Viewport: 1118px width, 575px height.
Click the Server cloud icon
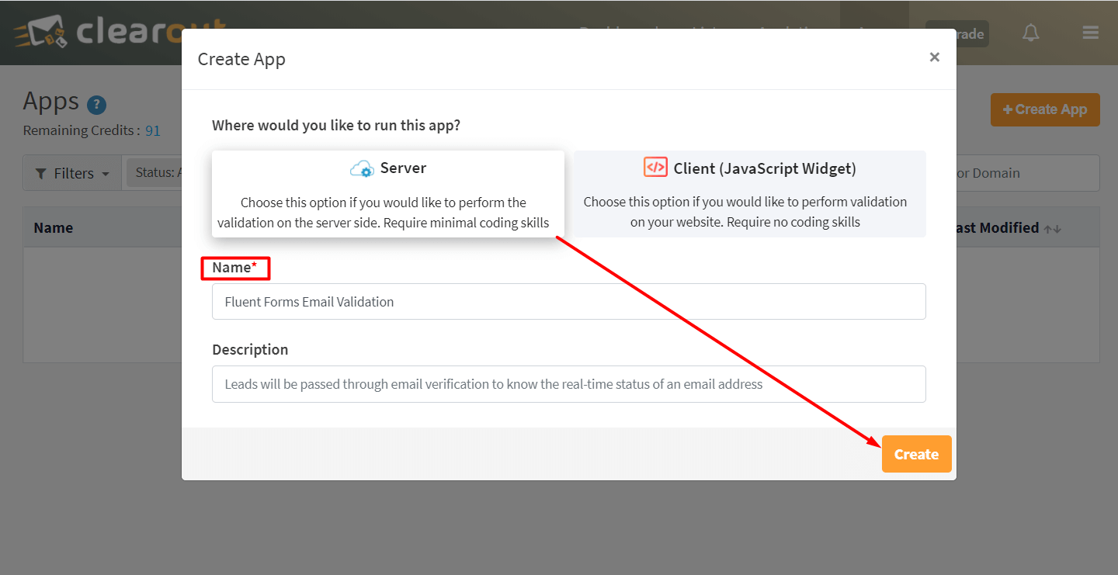[x=362, y=168]
